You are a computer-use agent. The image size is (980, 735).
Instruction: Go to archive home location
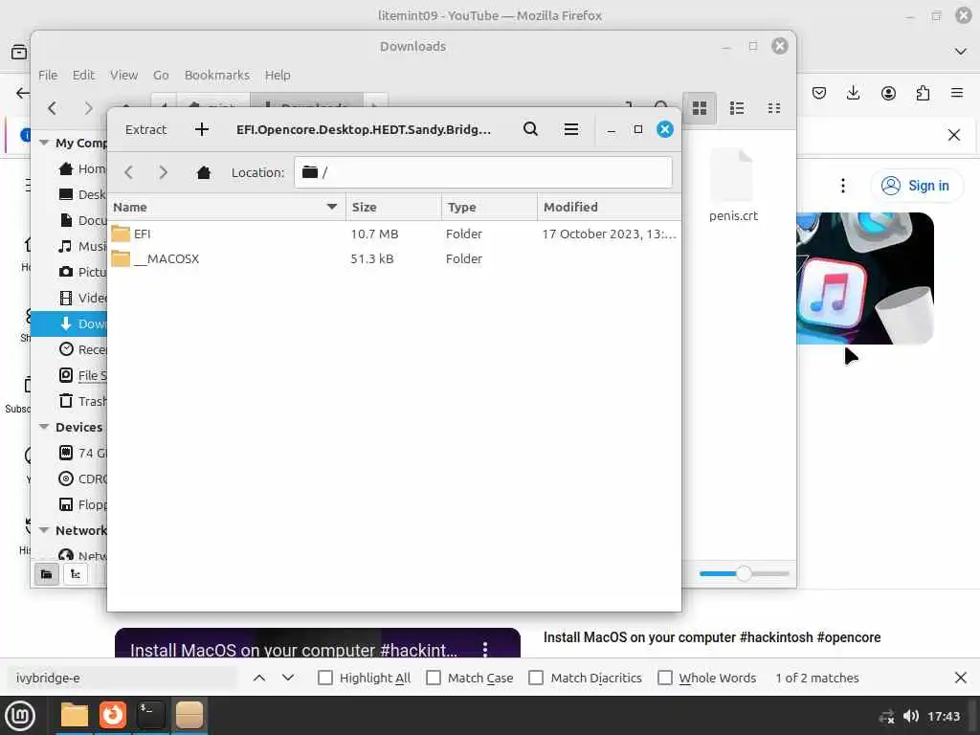click(x=204, y=172)
